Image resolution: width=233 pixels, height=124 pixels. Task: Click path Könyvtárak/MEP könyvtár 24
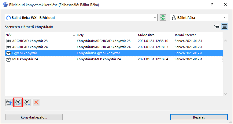[99, 59]
